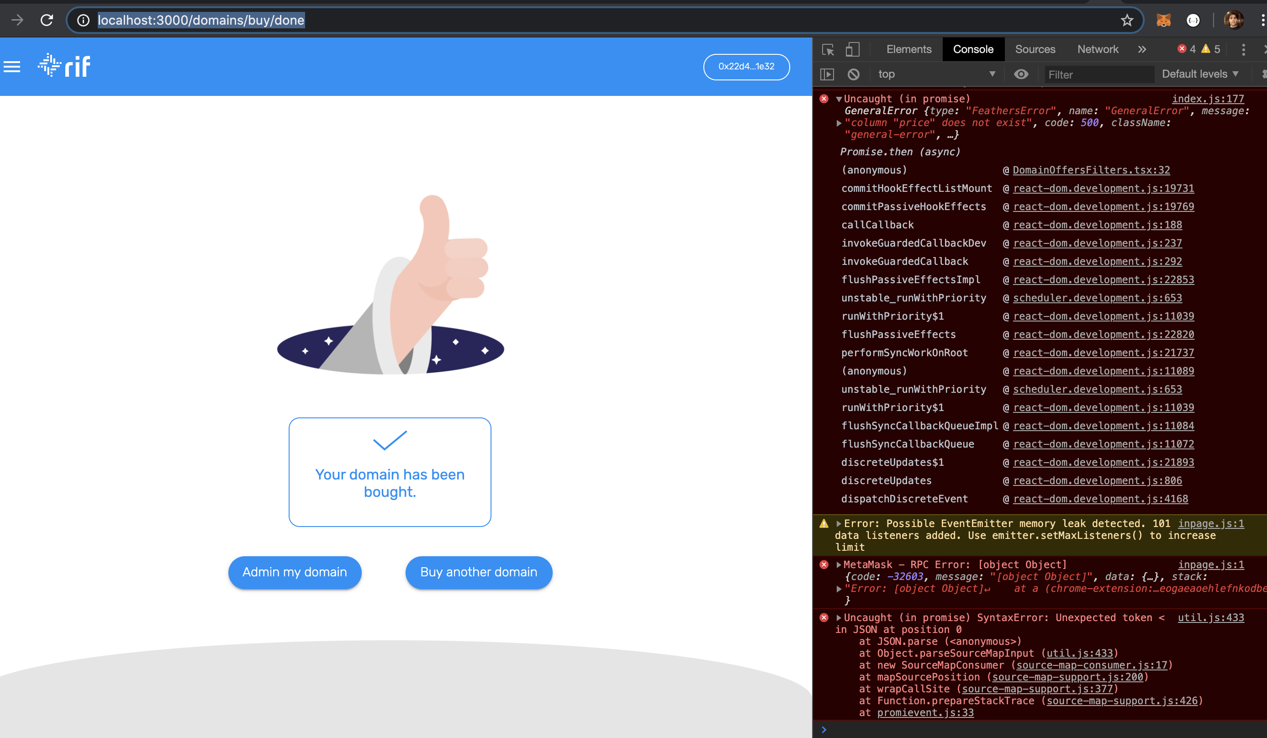Switch to the Network tab

point(1098,49)
